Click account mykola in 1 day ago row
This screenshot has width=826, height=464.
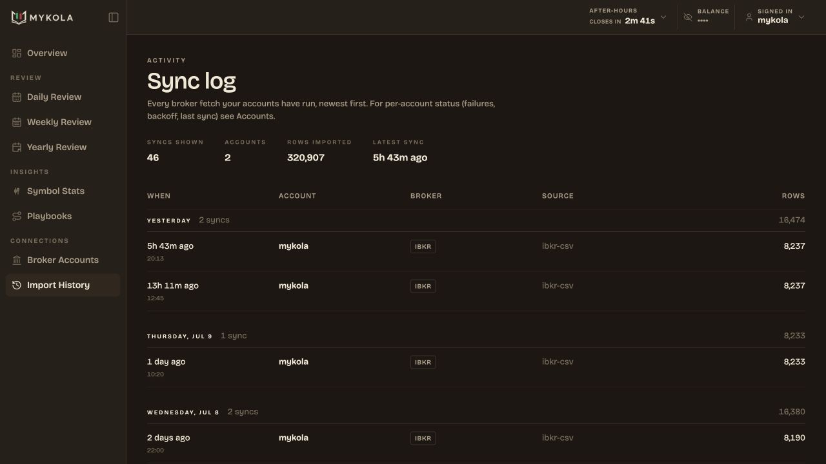pyautogui.click(x=294, y=362)
